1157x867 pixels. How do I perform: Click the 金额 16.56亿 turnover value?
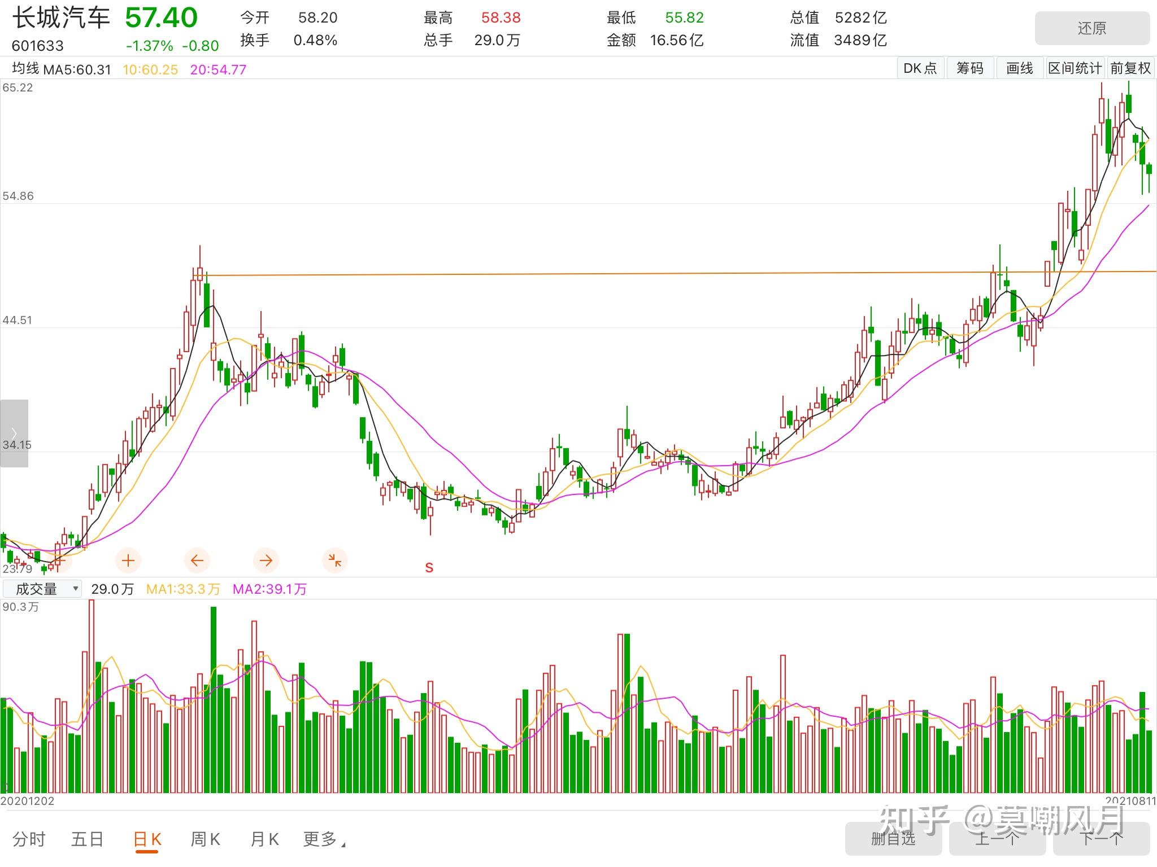pyautogui.click(x=677, y=40)
